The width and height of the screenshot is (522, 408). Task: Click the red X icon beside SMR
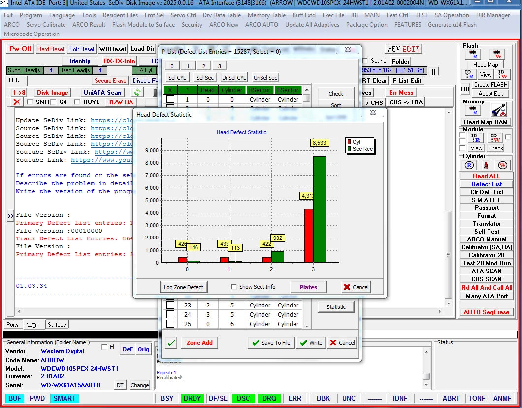pyautogui.click(x=17, y=102)
